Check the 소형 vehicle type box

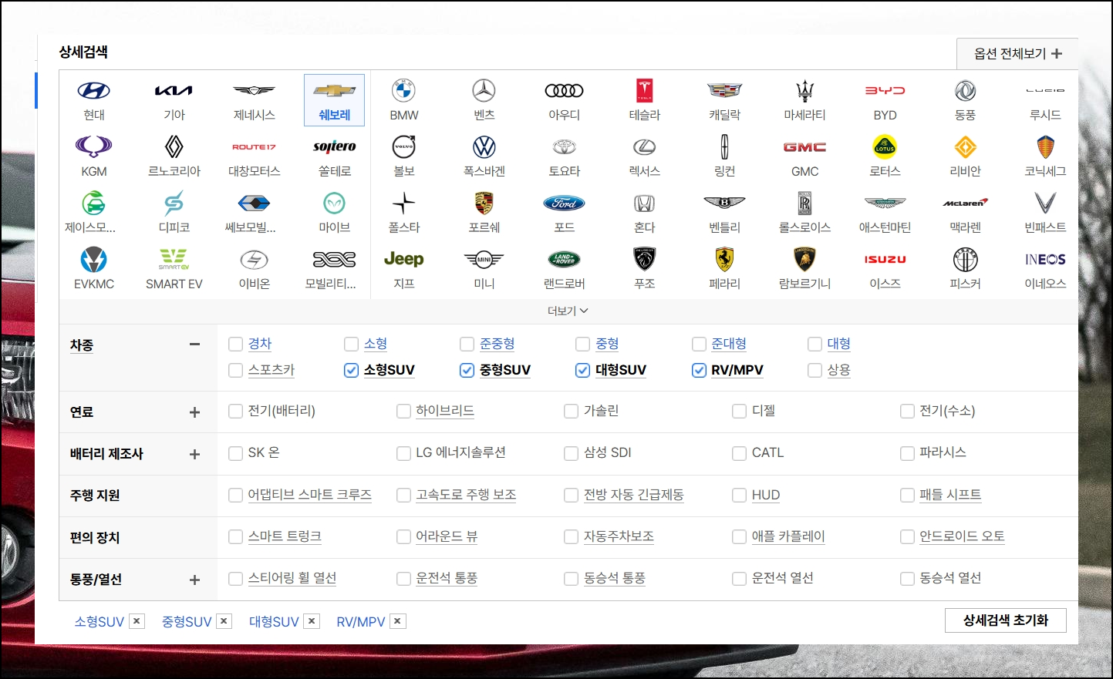point(352,344)
